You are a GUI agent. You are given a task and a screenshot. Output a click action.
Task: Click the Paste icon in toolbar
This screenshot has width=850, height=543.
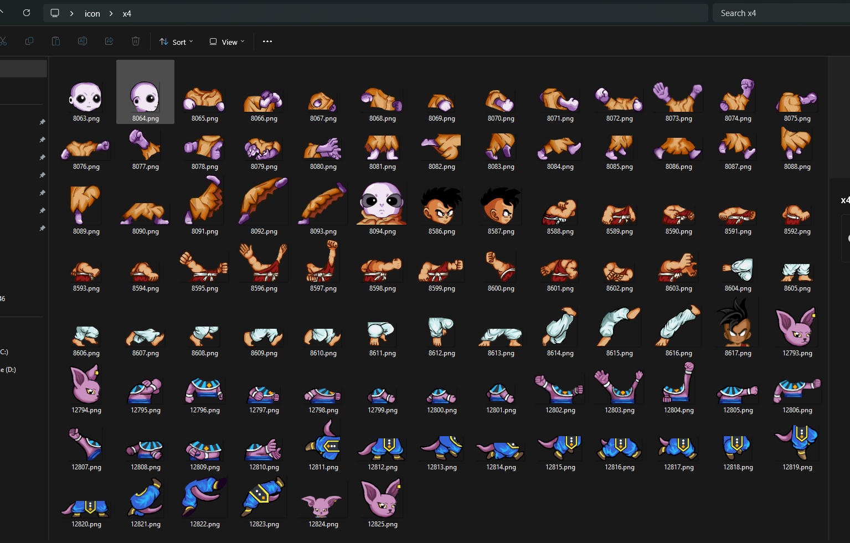(56, 42)
